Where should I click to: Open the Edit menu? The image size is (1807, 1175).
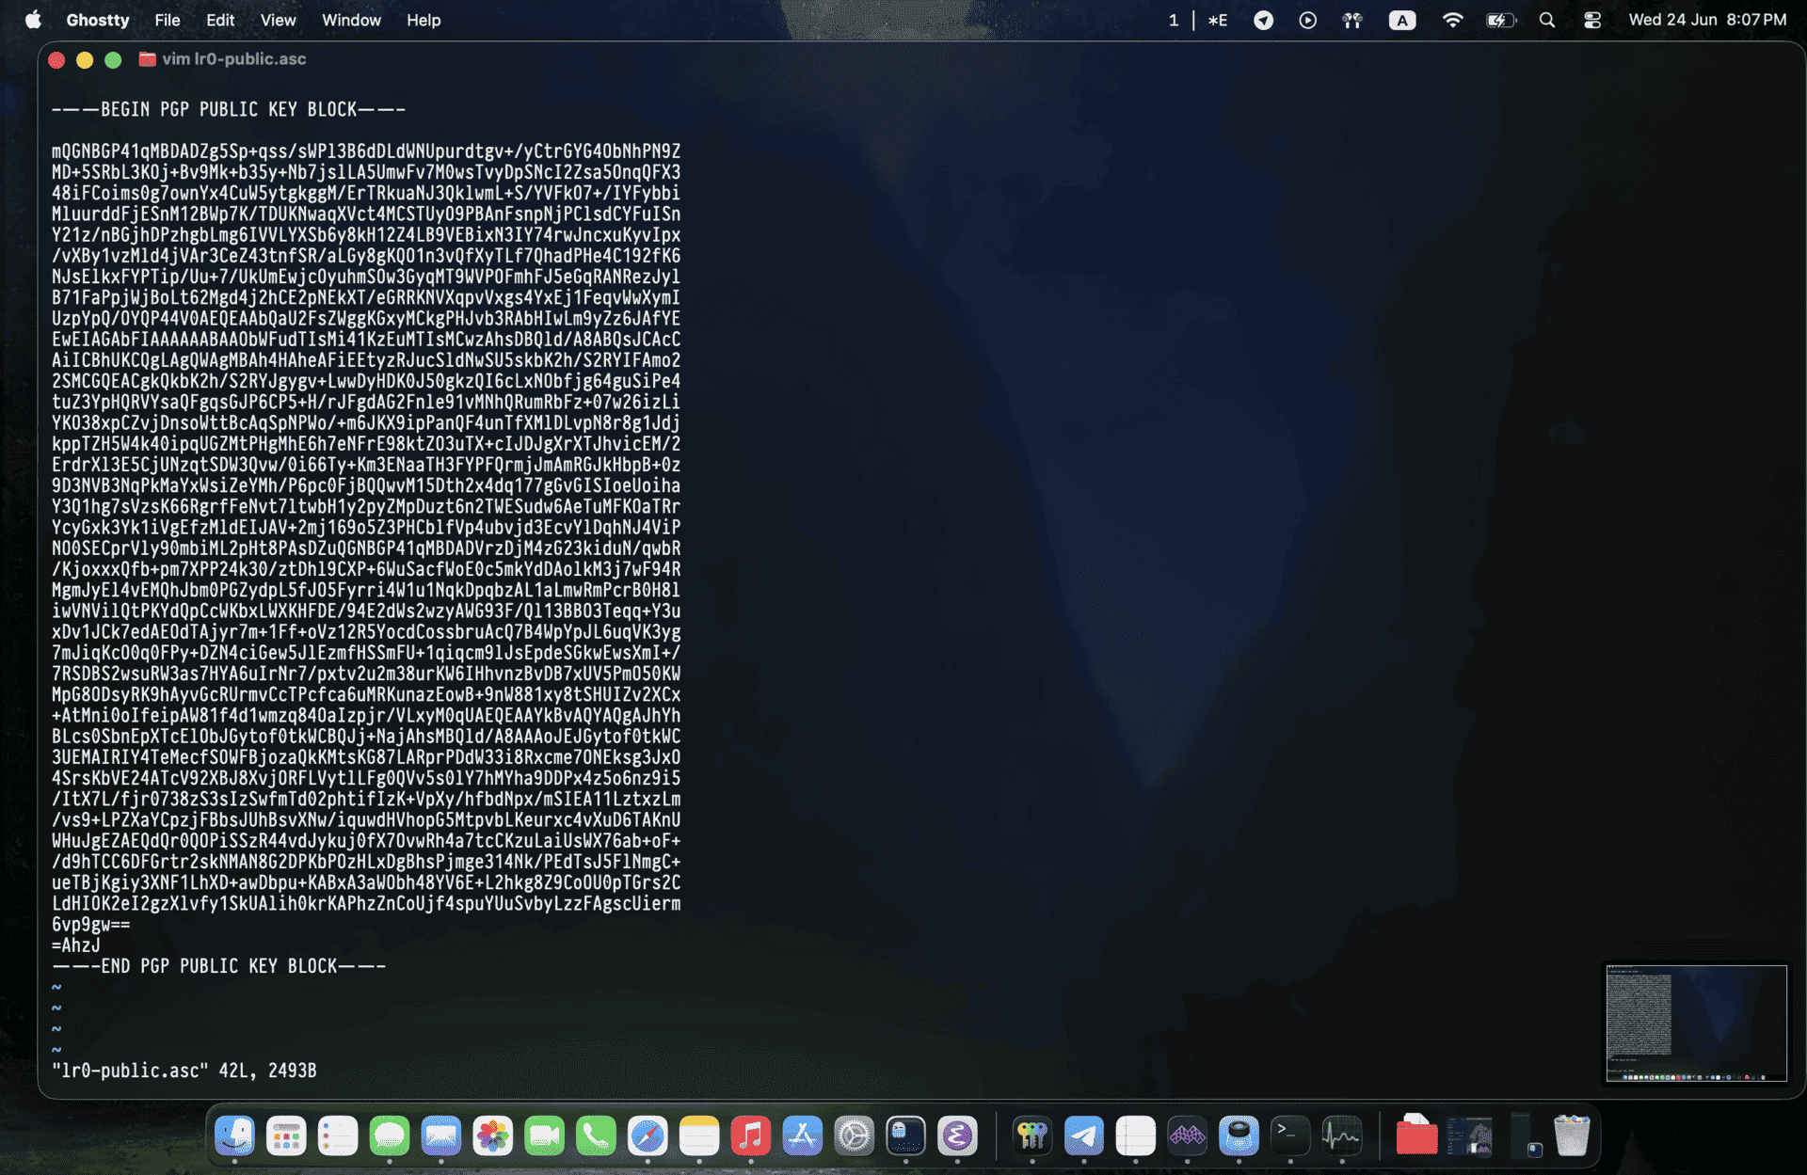(220, 20)
